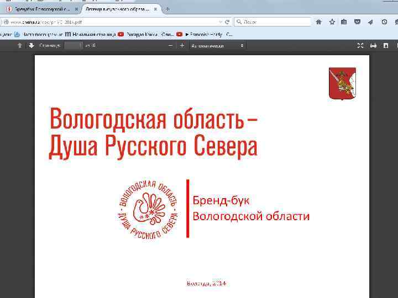This screenshot has width=398, height=298.
Task: Open the 'Автоматически' zoom dropdown
Action: [x=217, y=46]
